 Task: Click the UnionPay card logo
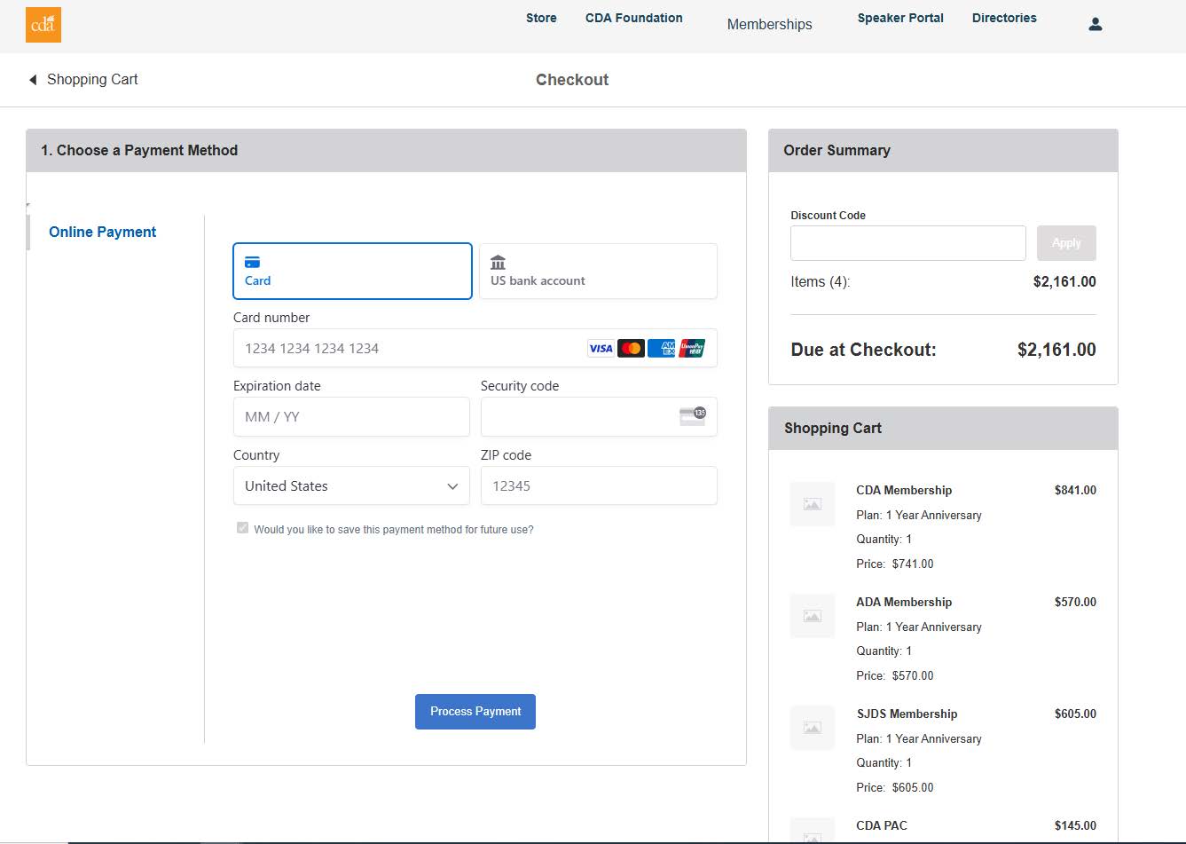tap(692, 349)
